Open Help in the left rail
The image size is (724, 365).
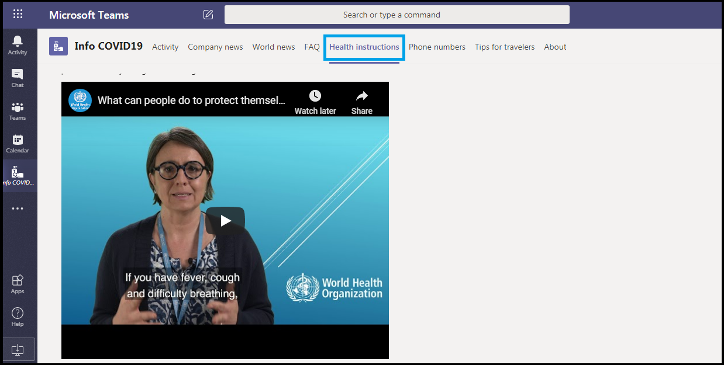(18, 317)
